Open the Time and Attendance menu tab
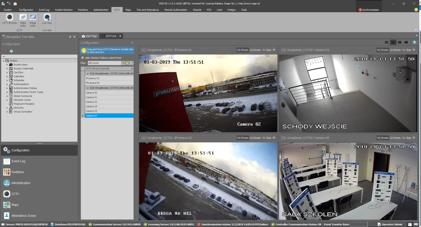This screenshot has width=421, height=227. point(148,10)
